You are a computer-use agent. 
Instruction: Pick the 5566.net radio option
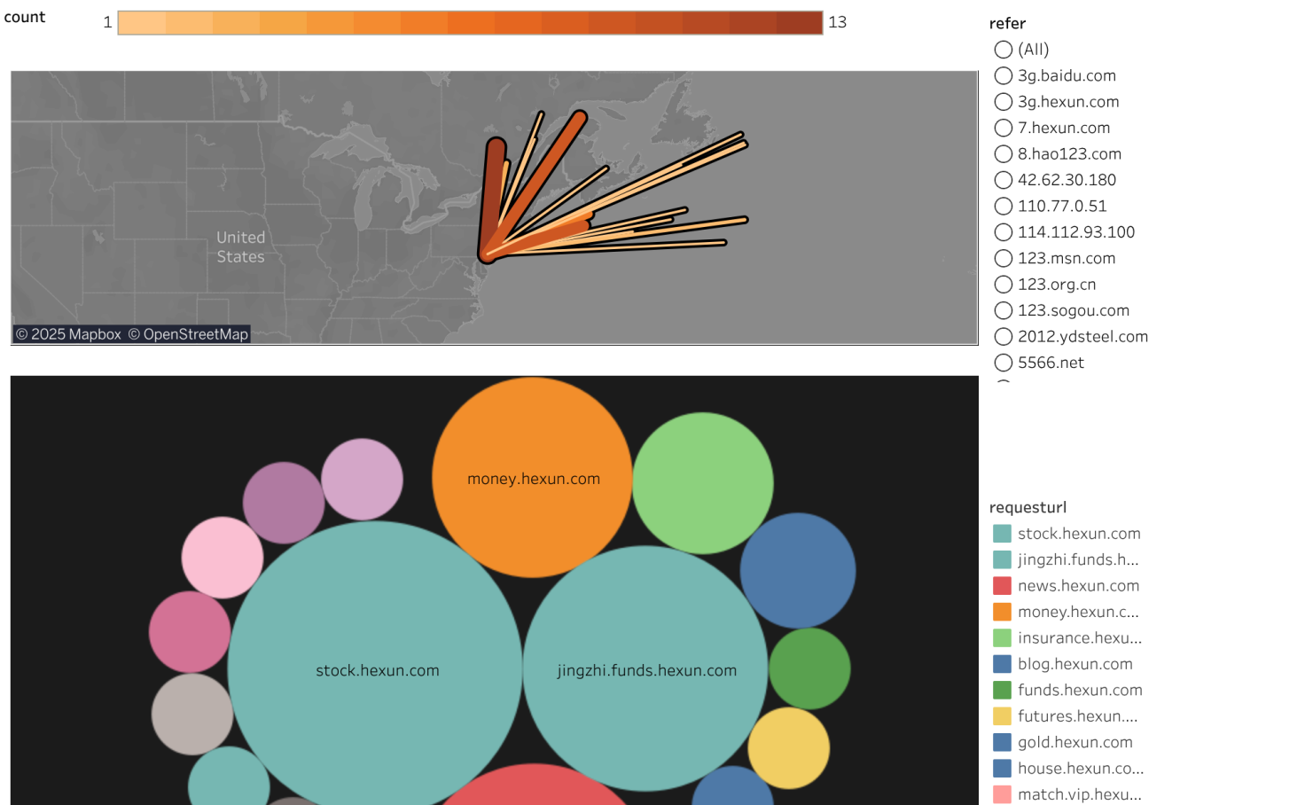(1004, 363)
